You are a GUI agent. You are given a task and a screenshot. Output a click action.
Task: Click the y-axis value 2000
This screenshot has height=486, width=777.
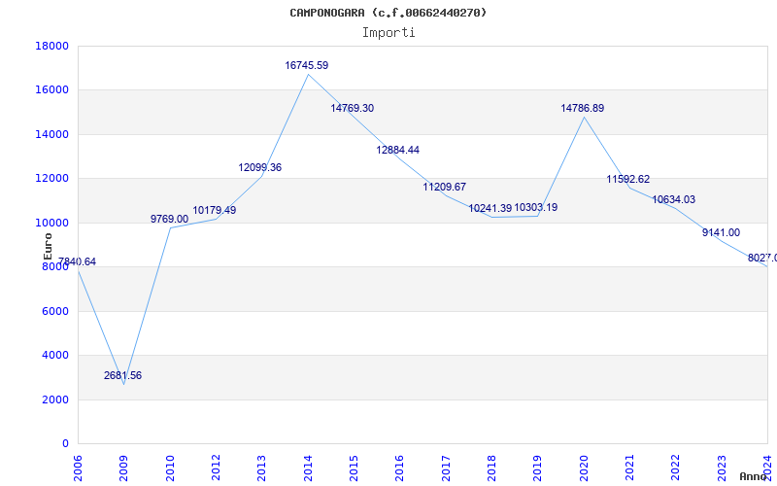coord(55,399)
